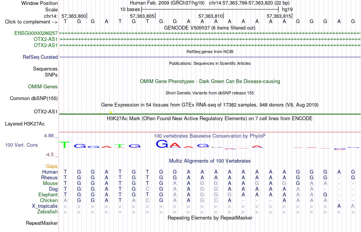Viewport: 361px width, 232px height.
Task: Click the Zebrafish species row label
Action: pyautogui.click(x=47, y=212)
